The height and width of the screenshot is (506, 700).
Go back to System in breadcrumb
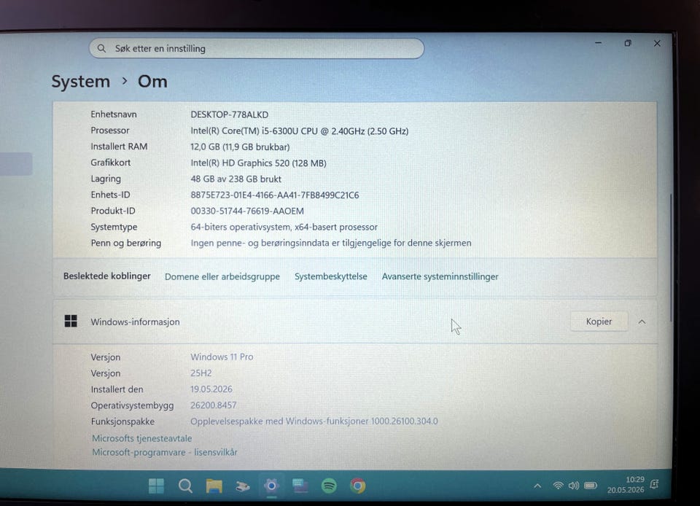(80, 82)
